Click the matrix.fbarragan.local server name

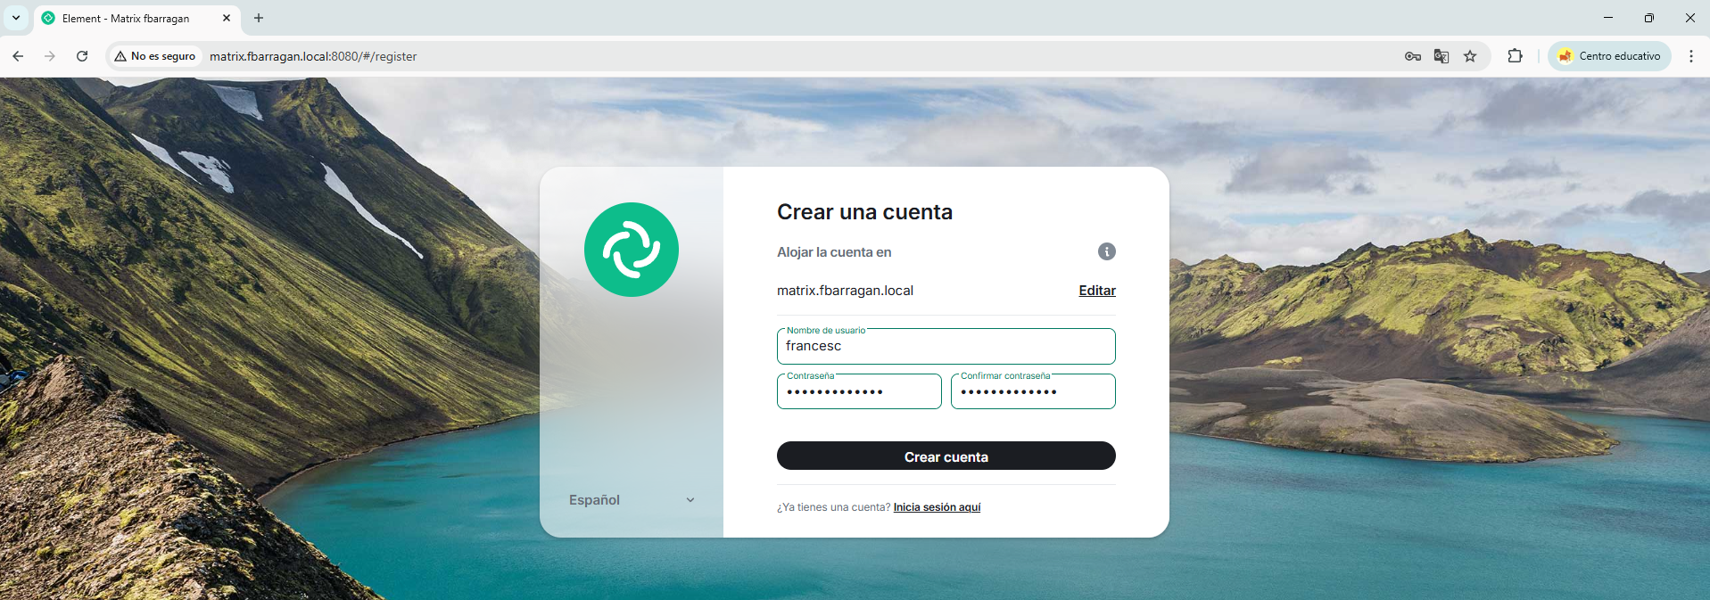click(845, 291)
